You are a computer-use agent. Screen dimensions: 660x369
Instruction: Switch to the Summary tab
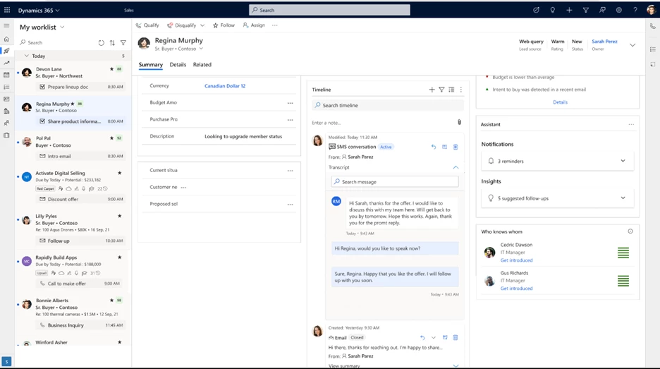tap(151, 64)
